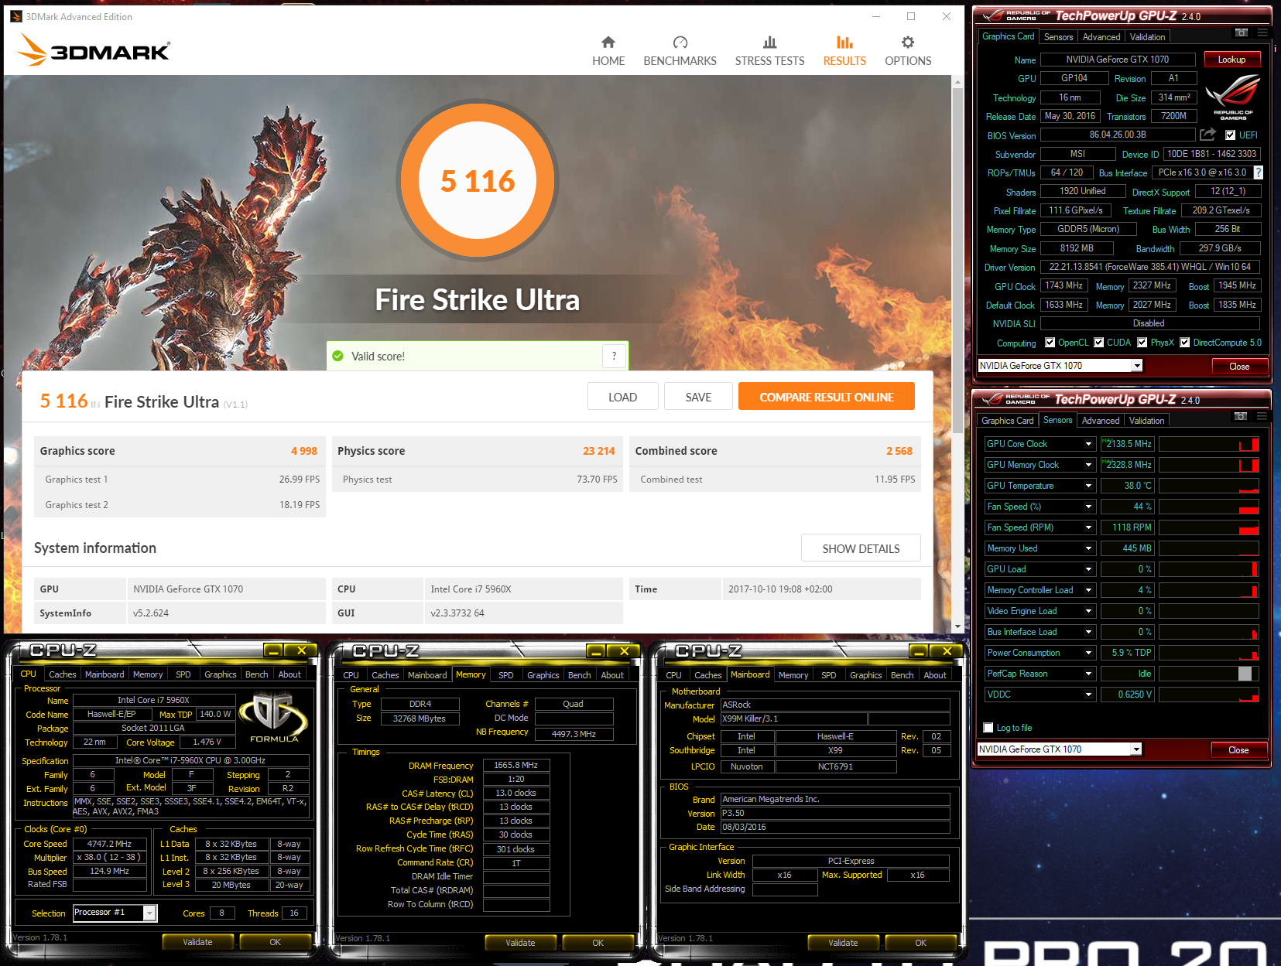Click the red Lookup button in GPU-Z
Screen dimensions: 1281x966
click(1231, 60)
